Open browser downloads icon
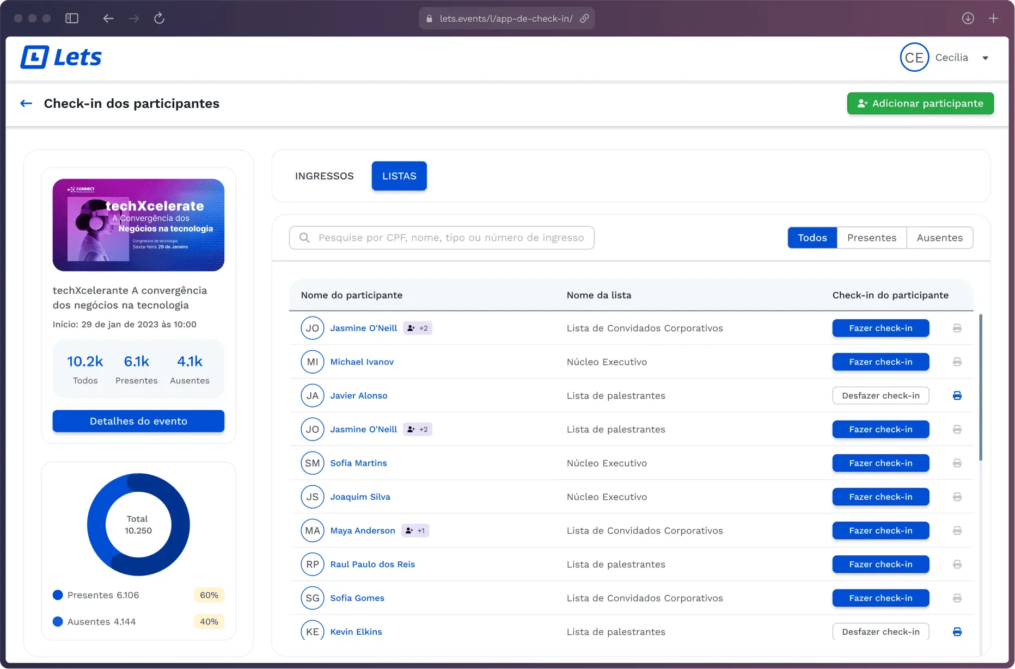 (x=968, y=18)
